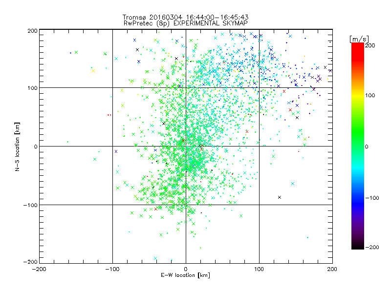
Task: Click the colorbar label '-100'
Action: tap(372, 198)
